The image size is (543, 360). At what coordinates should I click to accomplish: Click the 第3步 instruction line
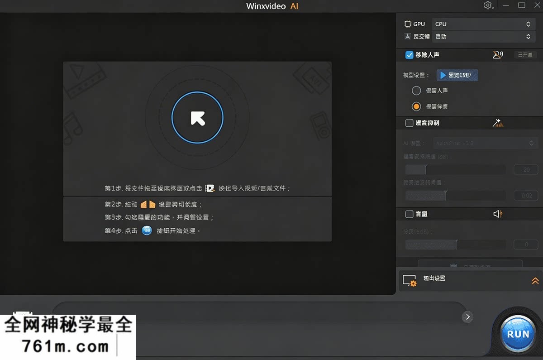159,217
